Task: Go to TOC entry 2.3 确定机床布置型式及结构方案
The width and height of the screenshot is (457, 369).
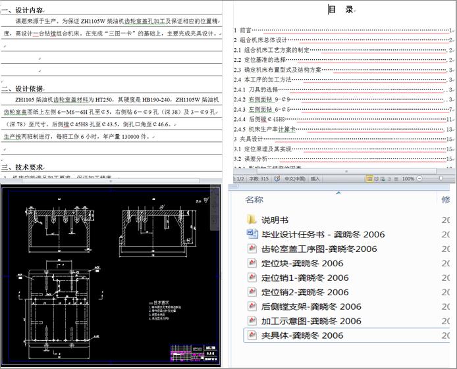Action: (x=342, y=70)
